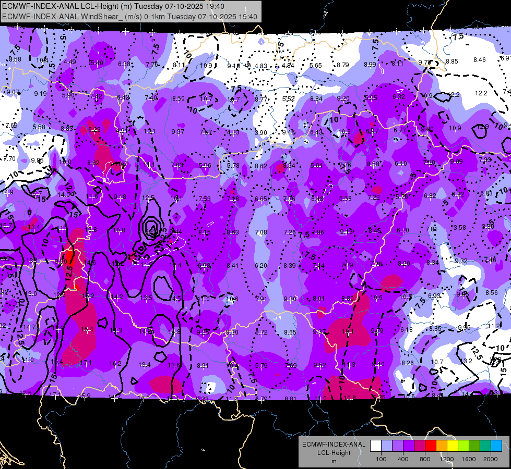Click the sky blue legend swatch

tap(496, 446)
